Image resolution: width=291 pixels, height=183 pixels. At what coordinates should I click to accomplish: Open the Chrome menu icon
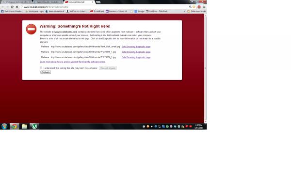(204, 7)
